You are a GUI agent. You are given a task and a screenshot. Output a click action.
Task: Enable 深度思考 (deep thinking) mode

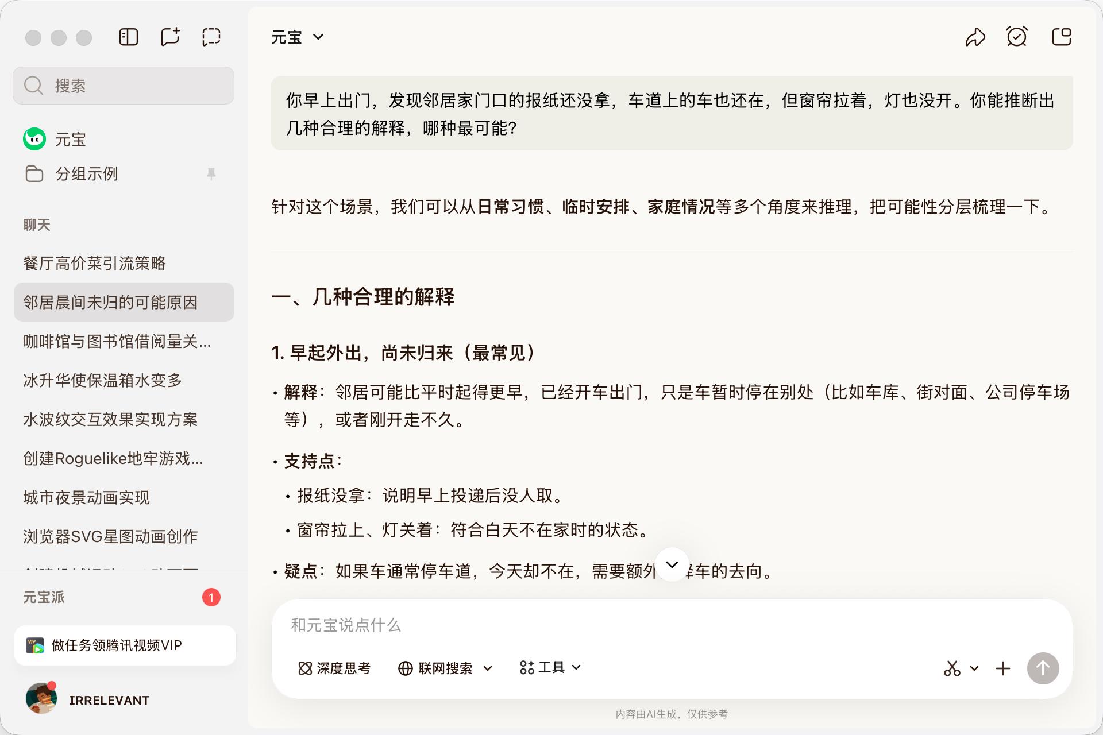point(334,668)
